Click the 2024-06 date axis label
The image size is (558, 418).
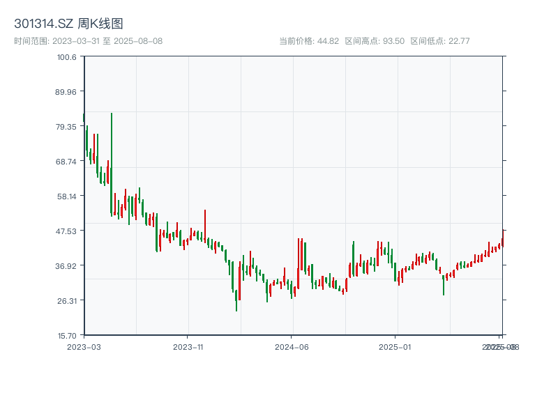292,346
